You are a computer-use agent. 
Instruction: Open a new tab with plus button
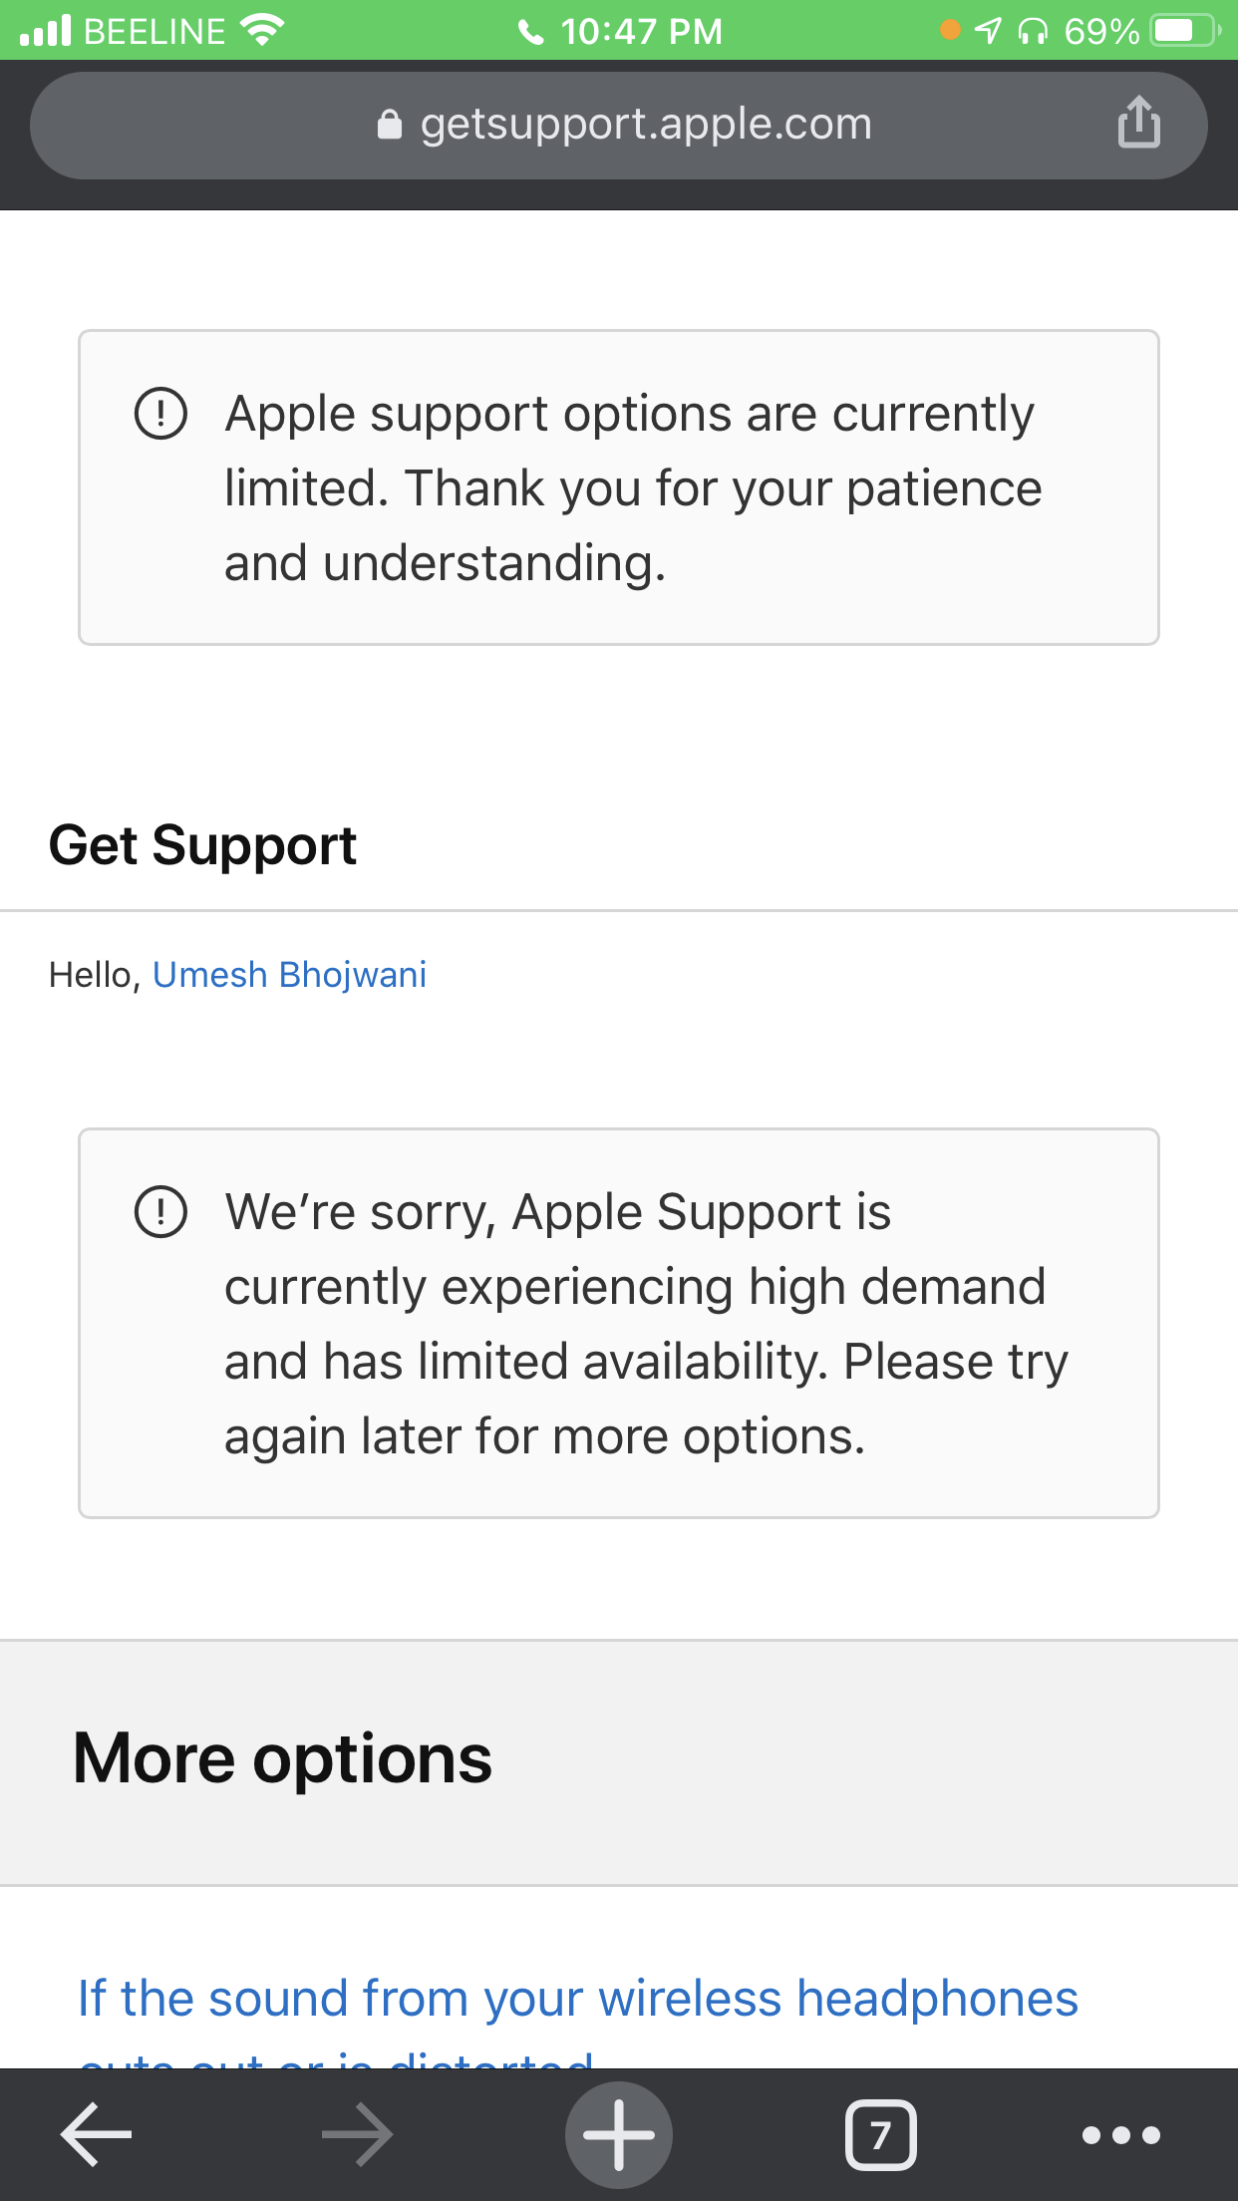tap(619, 2134)
